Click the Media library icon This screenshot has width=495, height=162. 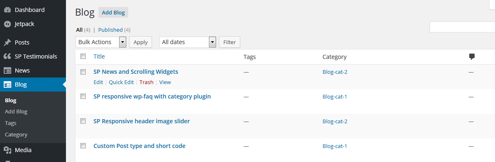point(7,150)
